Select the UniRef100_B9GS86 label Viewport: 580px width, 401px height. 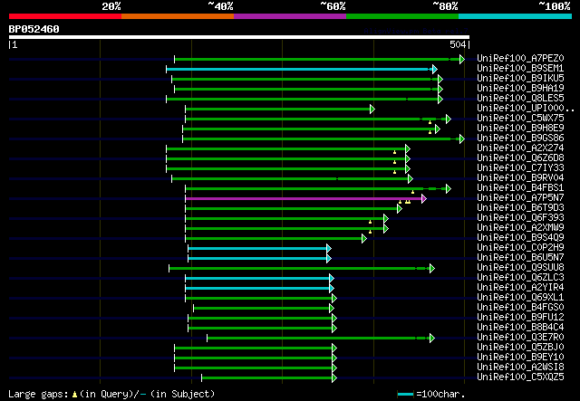tap(520, 138)
